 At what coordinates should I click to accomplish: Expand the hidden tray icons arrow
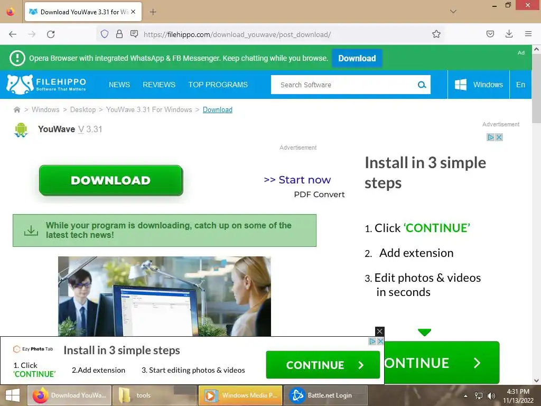click(x=466, y=396)
